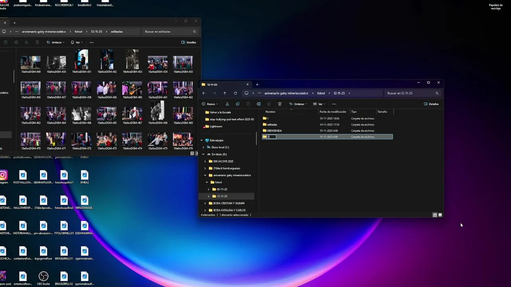Toggle the Detalles pane in 12-11-25 window
The image size is (511, 287).
(x=431, y=104)
